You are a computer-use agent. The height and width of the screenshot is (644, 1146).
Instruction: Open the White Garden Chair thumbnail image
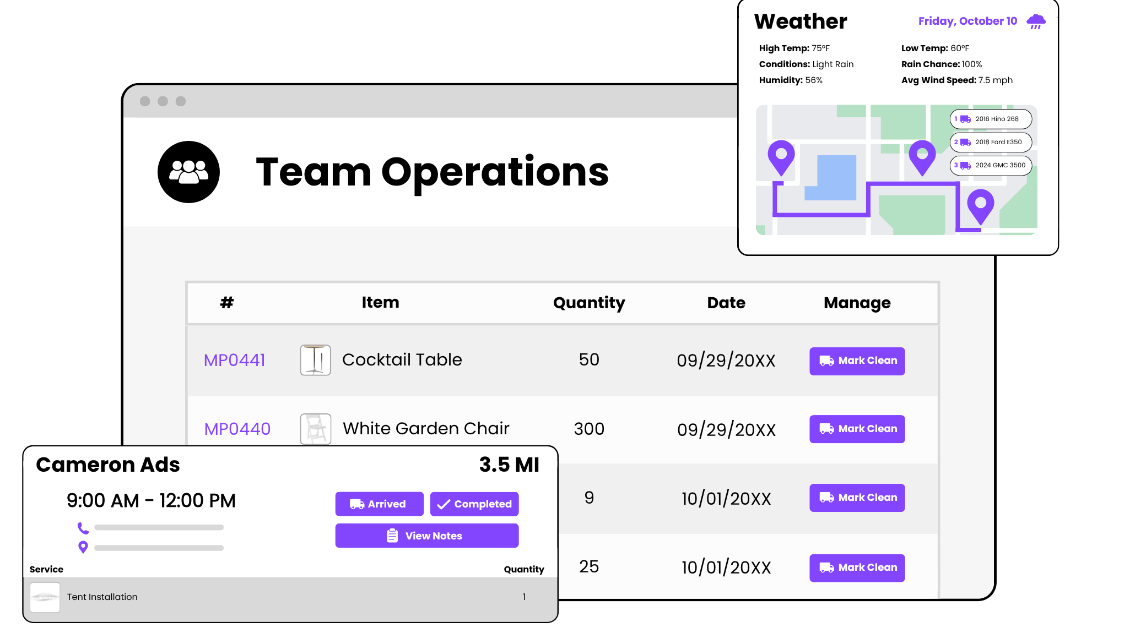[x=316, y=429]
